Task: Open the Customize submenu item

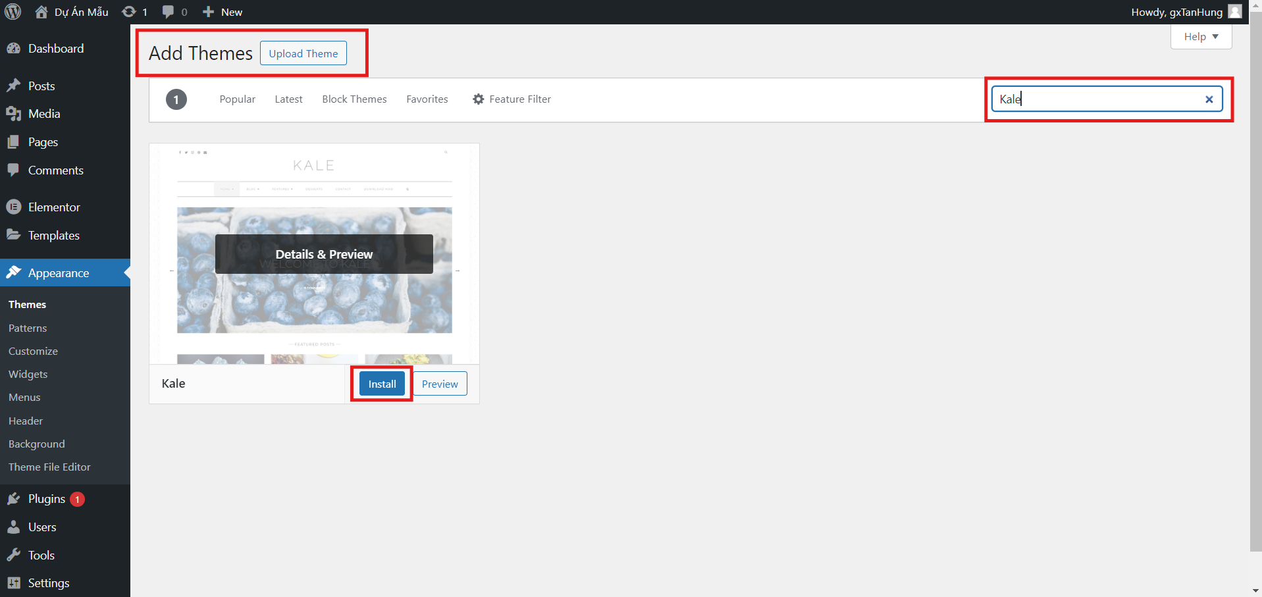Action: pyautogui.click(x=33, y=351)
